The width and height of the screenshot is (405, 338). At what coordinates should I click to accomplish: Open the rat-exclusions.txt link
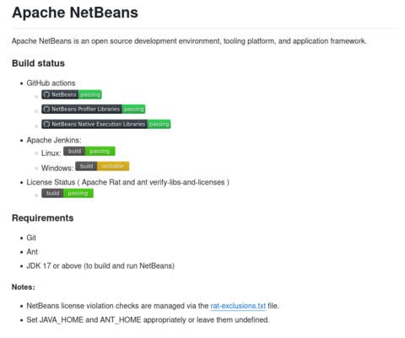coord(238,306)
